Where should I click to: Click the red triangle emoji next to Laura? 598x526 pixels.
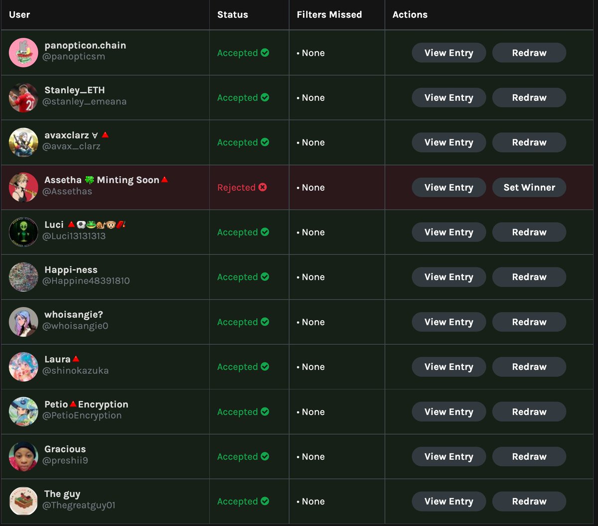coord(76,359)
